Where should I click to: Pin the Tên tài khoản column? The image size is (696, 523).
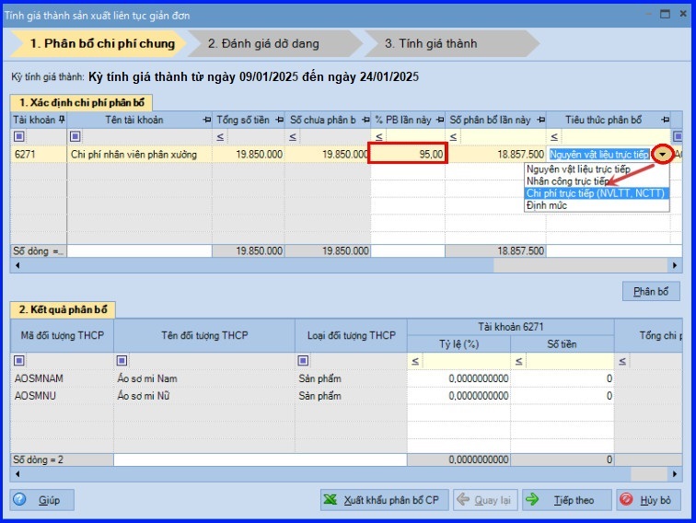pyautogui.click(x=205, y=120)
